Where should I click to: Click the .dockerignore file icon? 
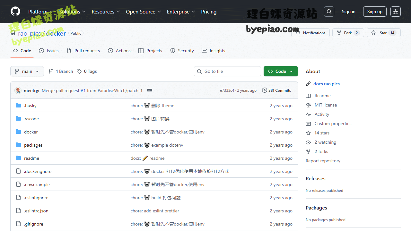click(x=18, y=171)
